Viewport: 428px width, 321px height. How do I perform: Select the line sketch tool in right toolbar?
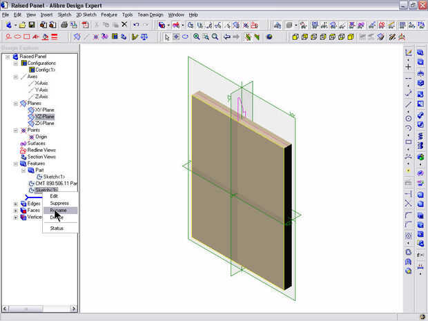(x=409, y=104)
